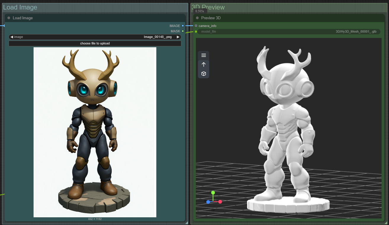Collapse the Preview 3D node using its dot

[197, 18]
